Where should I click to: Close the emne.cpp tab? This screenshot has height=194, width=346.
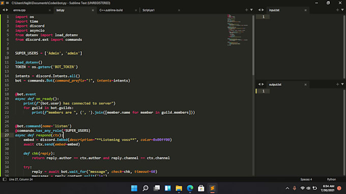tap(50, 10)
